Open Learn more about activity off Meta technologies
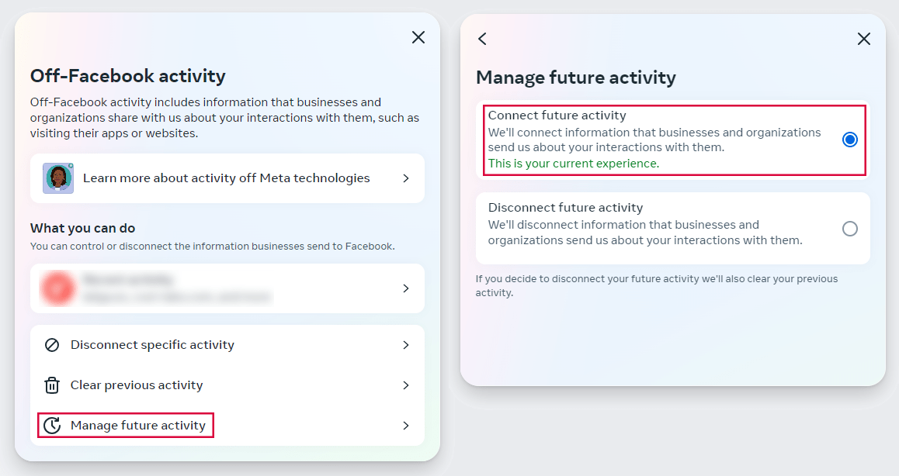899x476 pixels. click(x=226, y=178)
